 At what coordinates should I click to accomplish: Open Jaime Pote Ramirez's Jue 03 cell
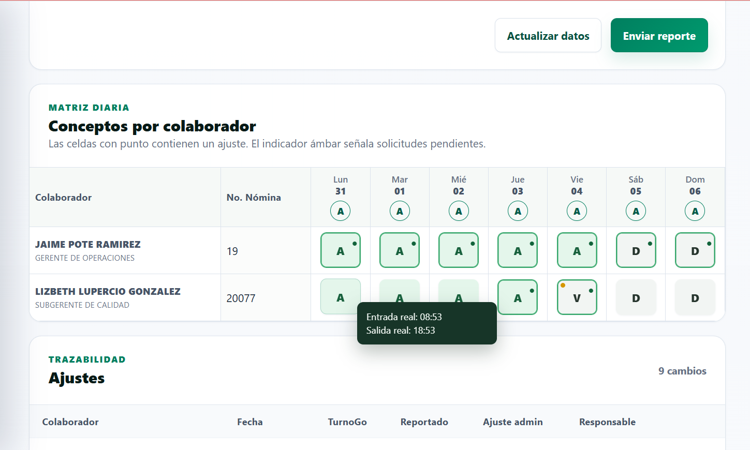pyautogui.click(x=518, y=250)
